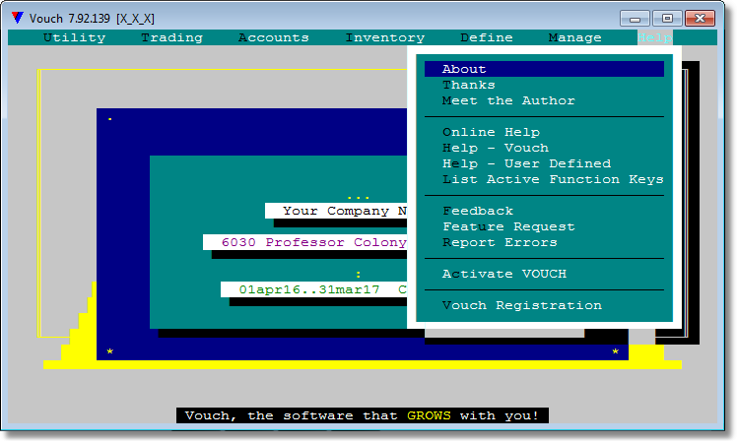Click the Vouch 7.92.139 window title
This screenshot has height=443, width=737.
(92, 19)
